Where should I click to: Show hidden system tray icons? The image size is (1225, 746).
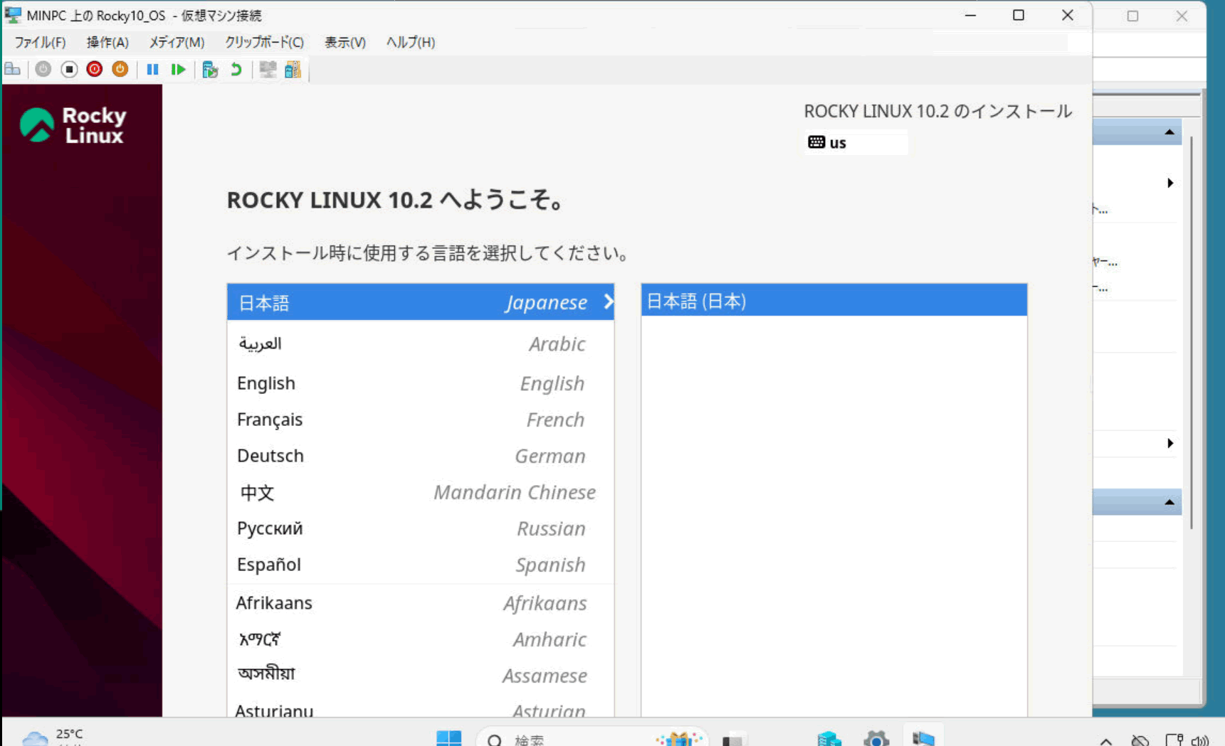[x=1105, y=740]
